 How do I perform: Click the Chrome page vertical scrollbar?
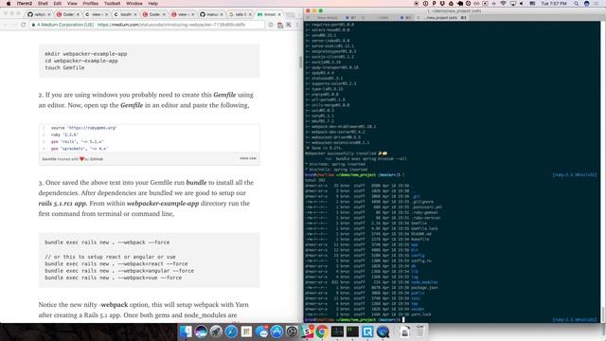pos(300,63)
